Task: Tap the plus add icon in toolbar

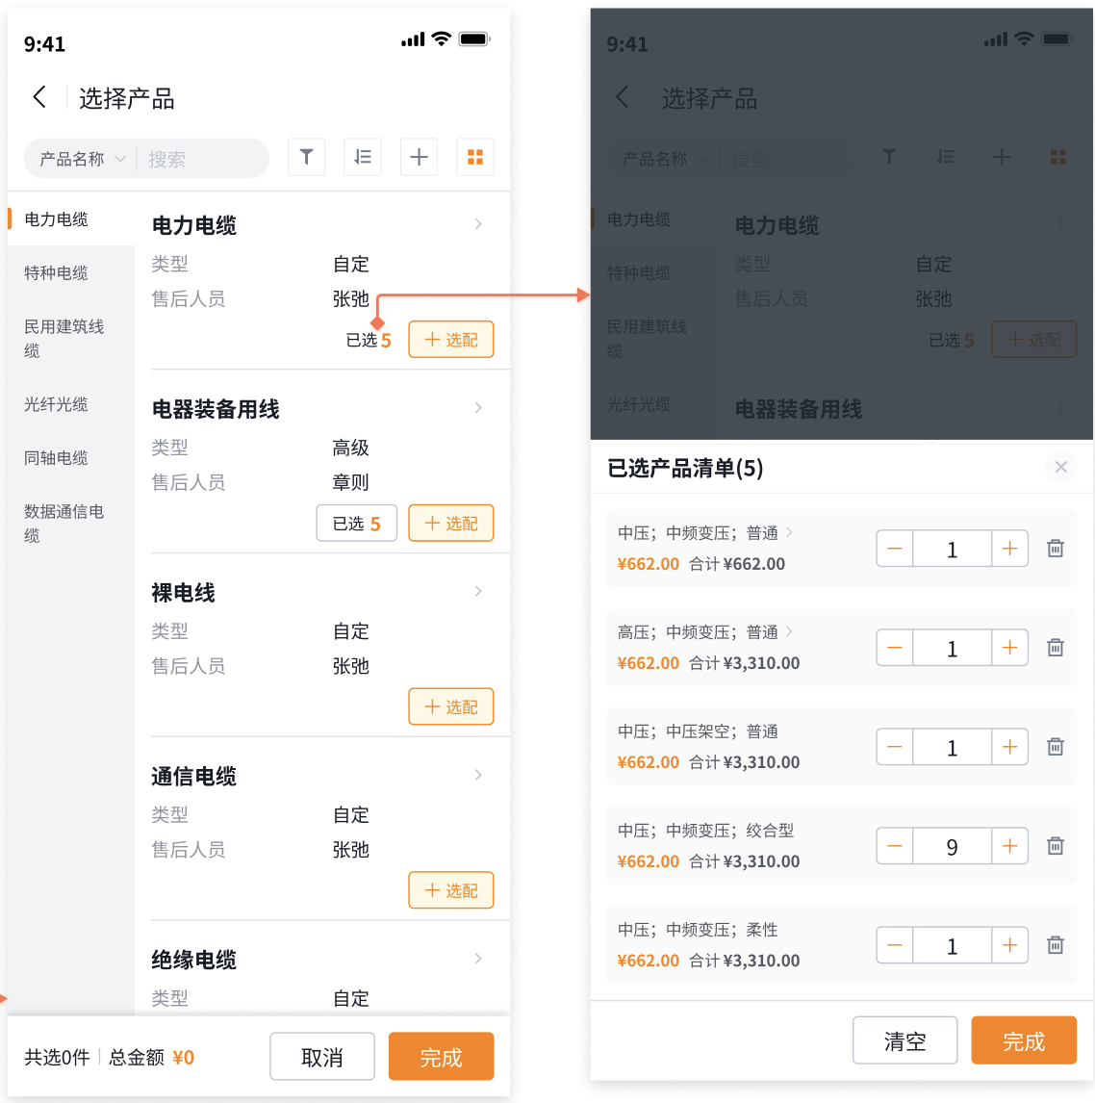Action: [x=420, y=157]
